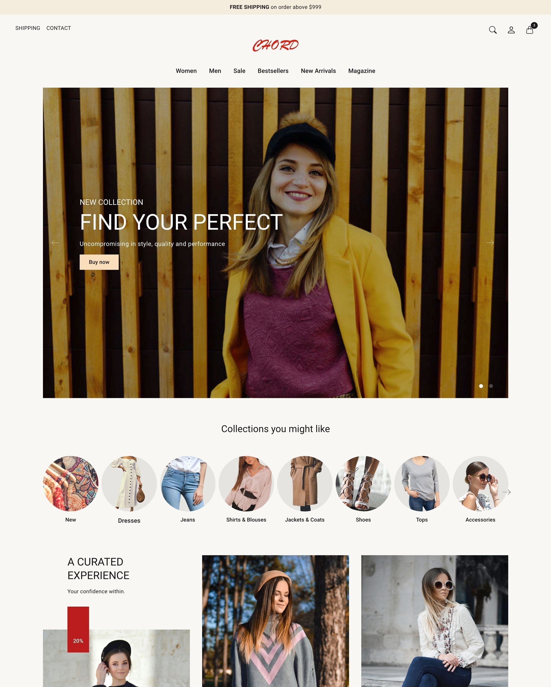Open the Sale category dropdown

point(239,71)
